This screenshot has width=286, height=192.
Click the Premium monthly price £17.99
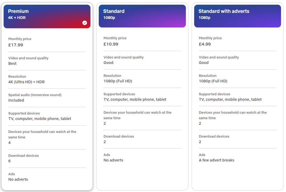(x=16, y=45)
